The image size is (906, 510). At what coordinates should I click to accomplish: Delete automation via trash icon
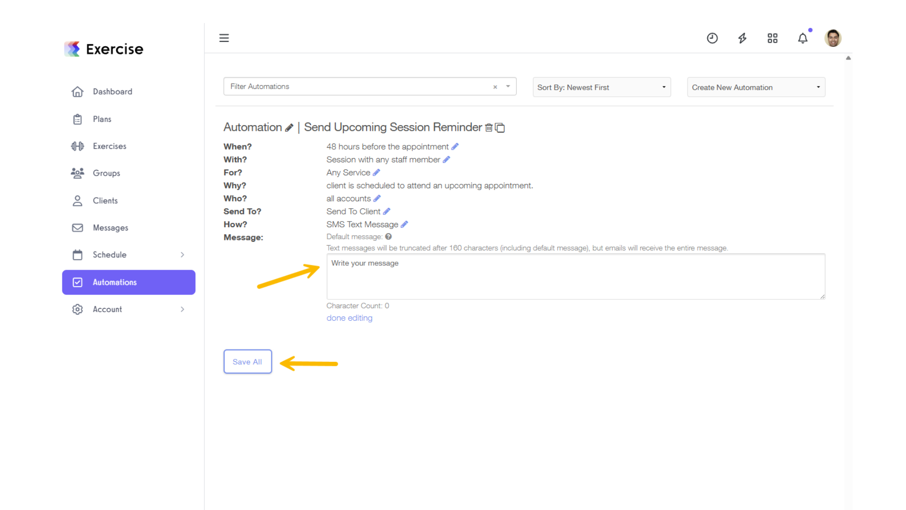tap(489, 127)
